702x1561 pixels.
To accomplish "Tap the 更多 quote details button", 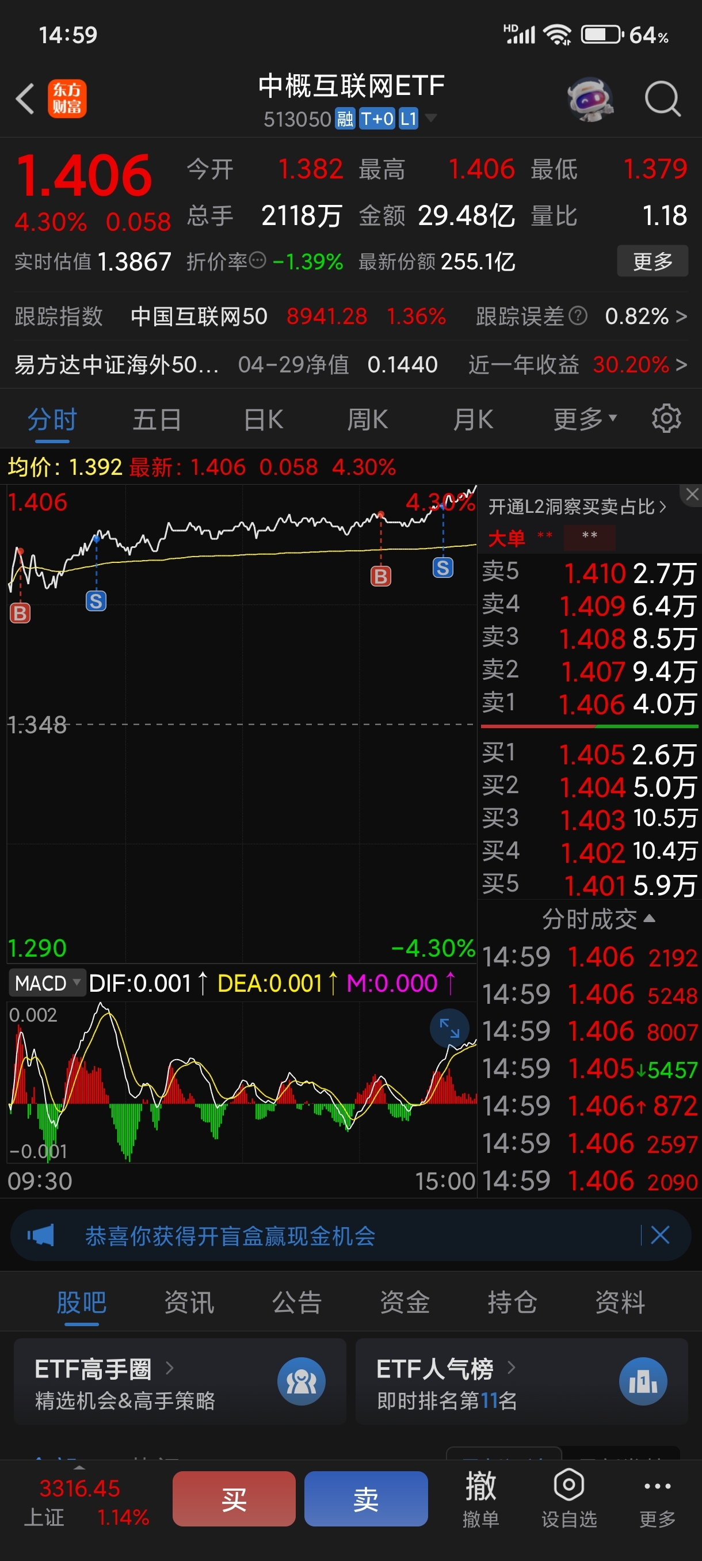I will tap(653, 261).
